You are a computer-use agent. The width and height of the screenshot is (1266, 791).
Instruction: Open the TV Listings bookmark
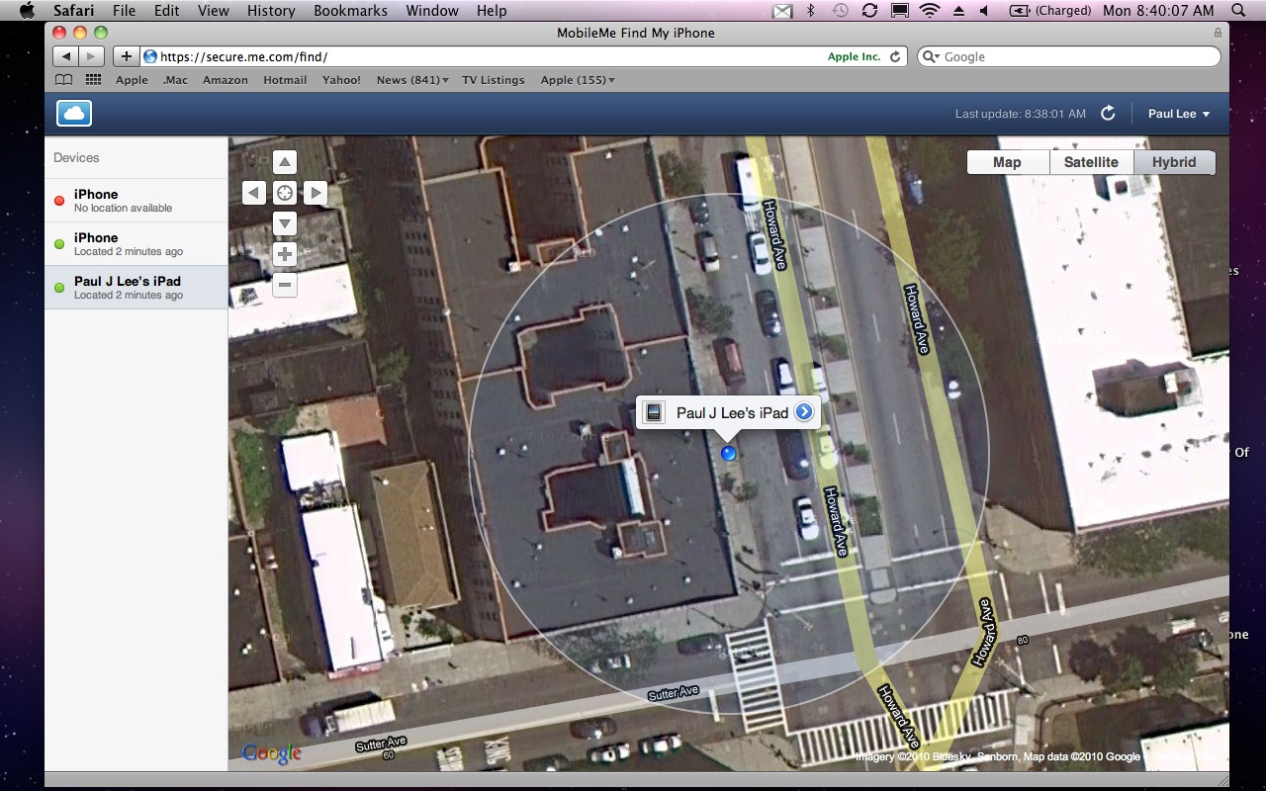click(x=494, y=80)
